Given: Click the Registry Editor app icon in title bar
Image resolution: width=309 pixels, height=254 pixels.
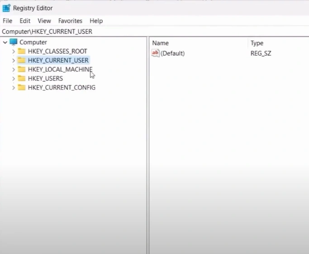Looking at the screenshot, I should click(6, 8).
